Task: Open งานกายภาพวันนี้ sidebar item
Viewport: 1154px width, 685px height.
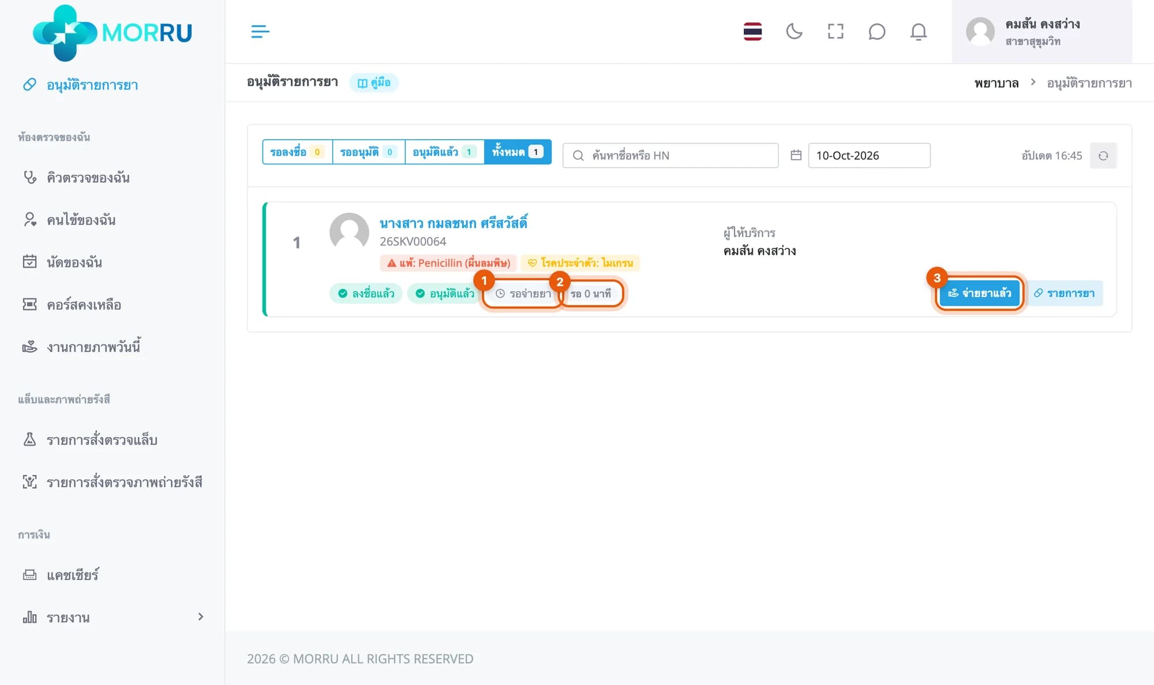Action: coord(81,347)
